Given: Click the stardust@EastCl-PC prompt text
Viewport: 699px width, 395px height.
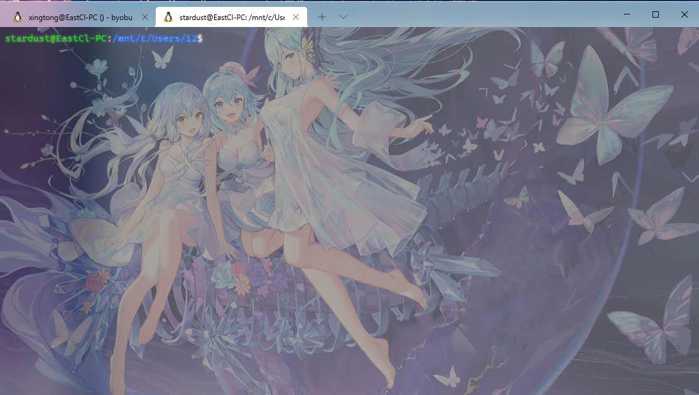Looking at the screenshot, I should point(56,38).
